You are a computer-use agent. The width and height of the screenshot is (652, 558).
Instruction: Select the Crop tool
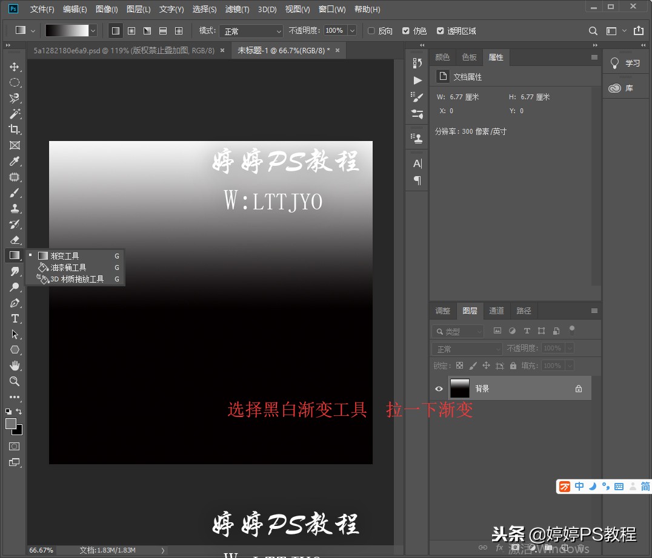(x=15, y=129)
